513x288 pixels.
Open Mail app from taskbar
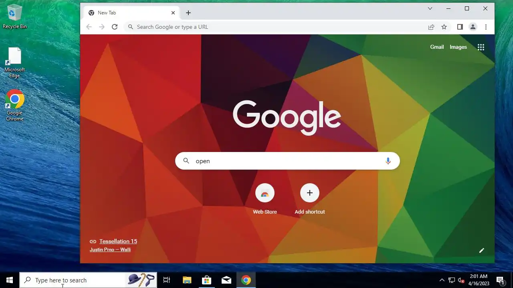click(226, 280)
